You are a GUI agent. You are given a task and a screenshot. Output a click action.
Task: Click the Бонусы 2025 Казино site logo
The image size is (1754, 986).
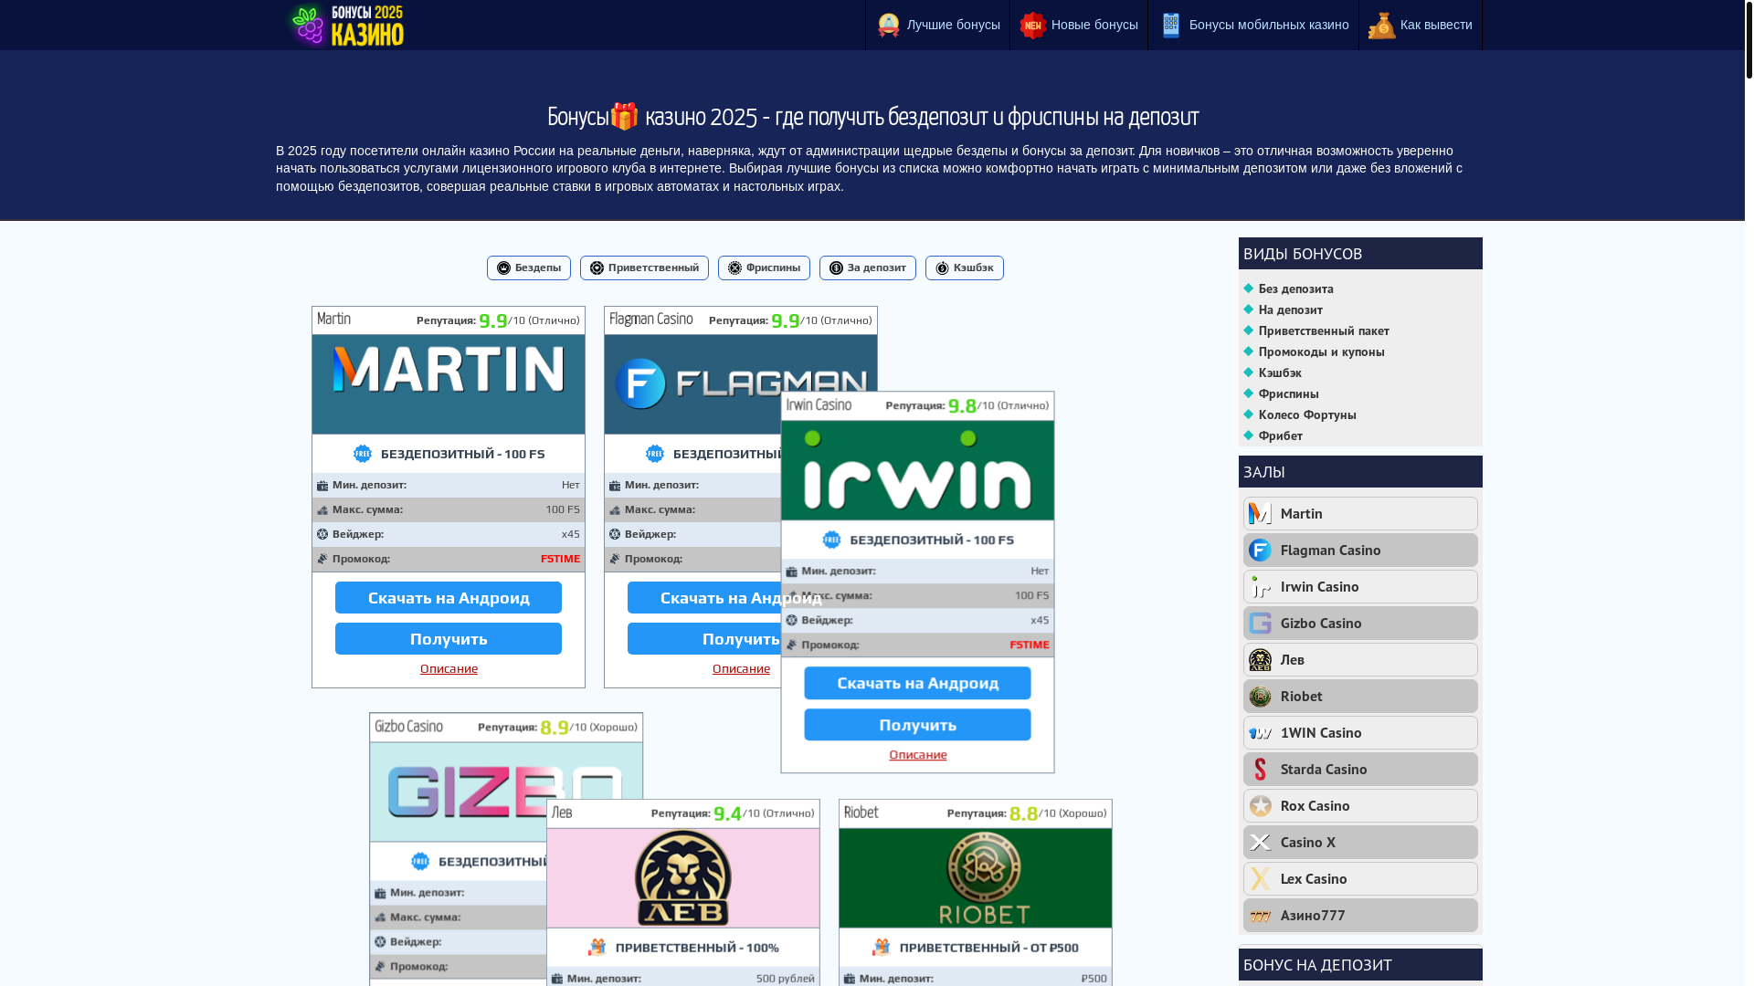point(346,26)
